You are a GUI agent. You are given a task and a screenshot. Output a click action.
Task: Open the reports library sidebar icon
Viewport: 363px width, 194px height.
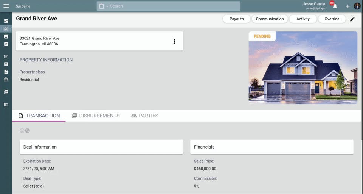[x=6, y=92]
